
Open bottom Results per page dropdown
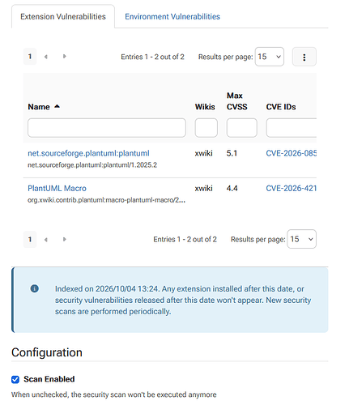(x=301, y=239)
